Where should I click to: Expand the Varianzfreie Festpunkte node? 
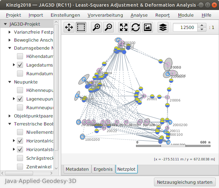tap(9, 32)
